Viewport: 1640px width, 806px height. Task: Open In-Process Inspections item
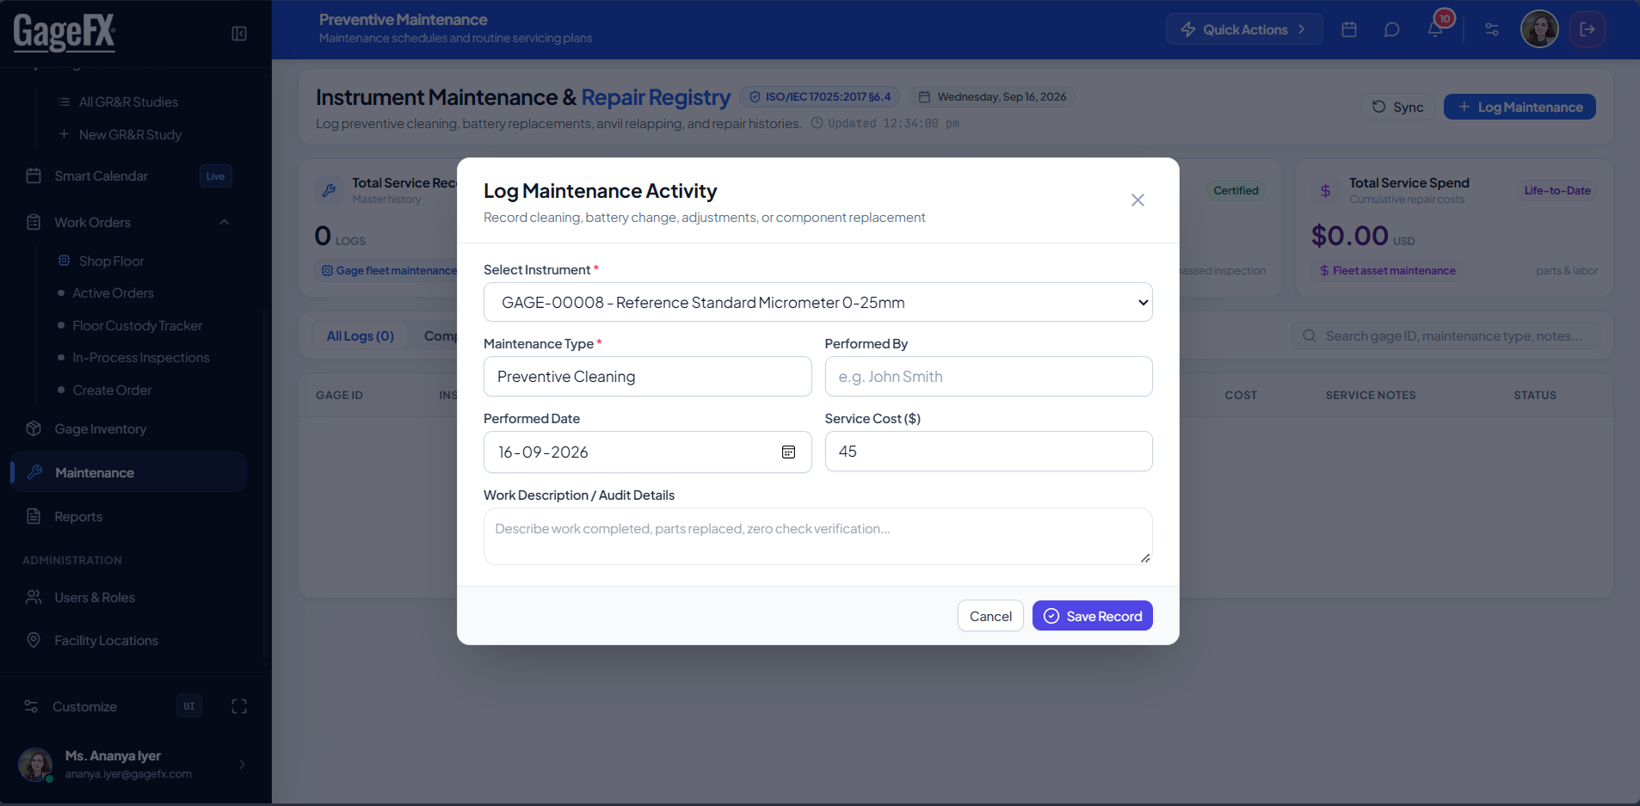pyautogui.click(x=140, y=358)
